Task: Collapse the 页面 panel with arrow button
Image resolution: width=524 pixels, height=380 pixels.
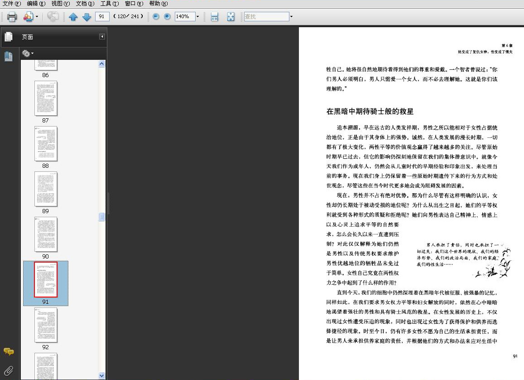Action: click(x=102, y=36)
